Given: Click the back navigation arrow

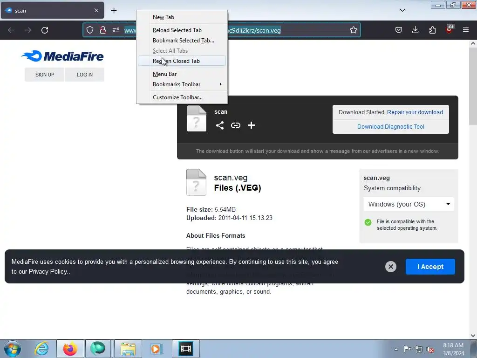Looking at the screenshot, I should point(11,30).
